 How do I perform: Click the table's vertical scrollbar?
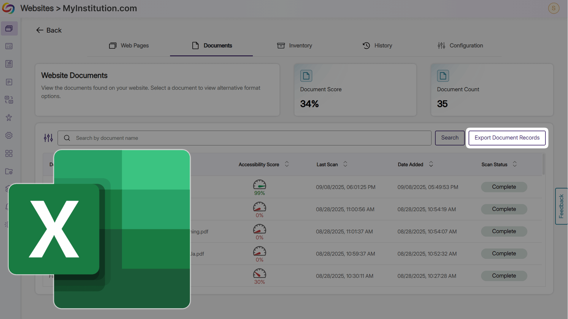[543, 165]
